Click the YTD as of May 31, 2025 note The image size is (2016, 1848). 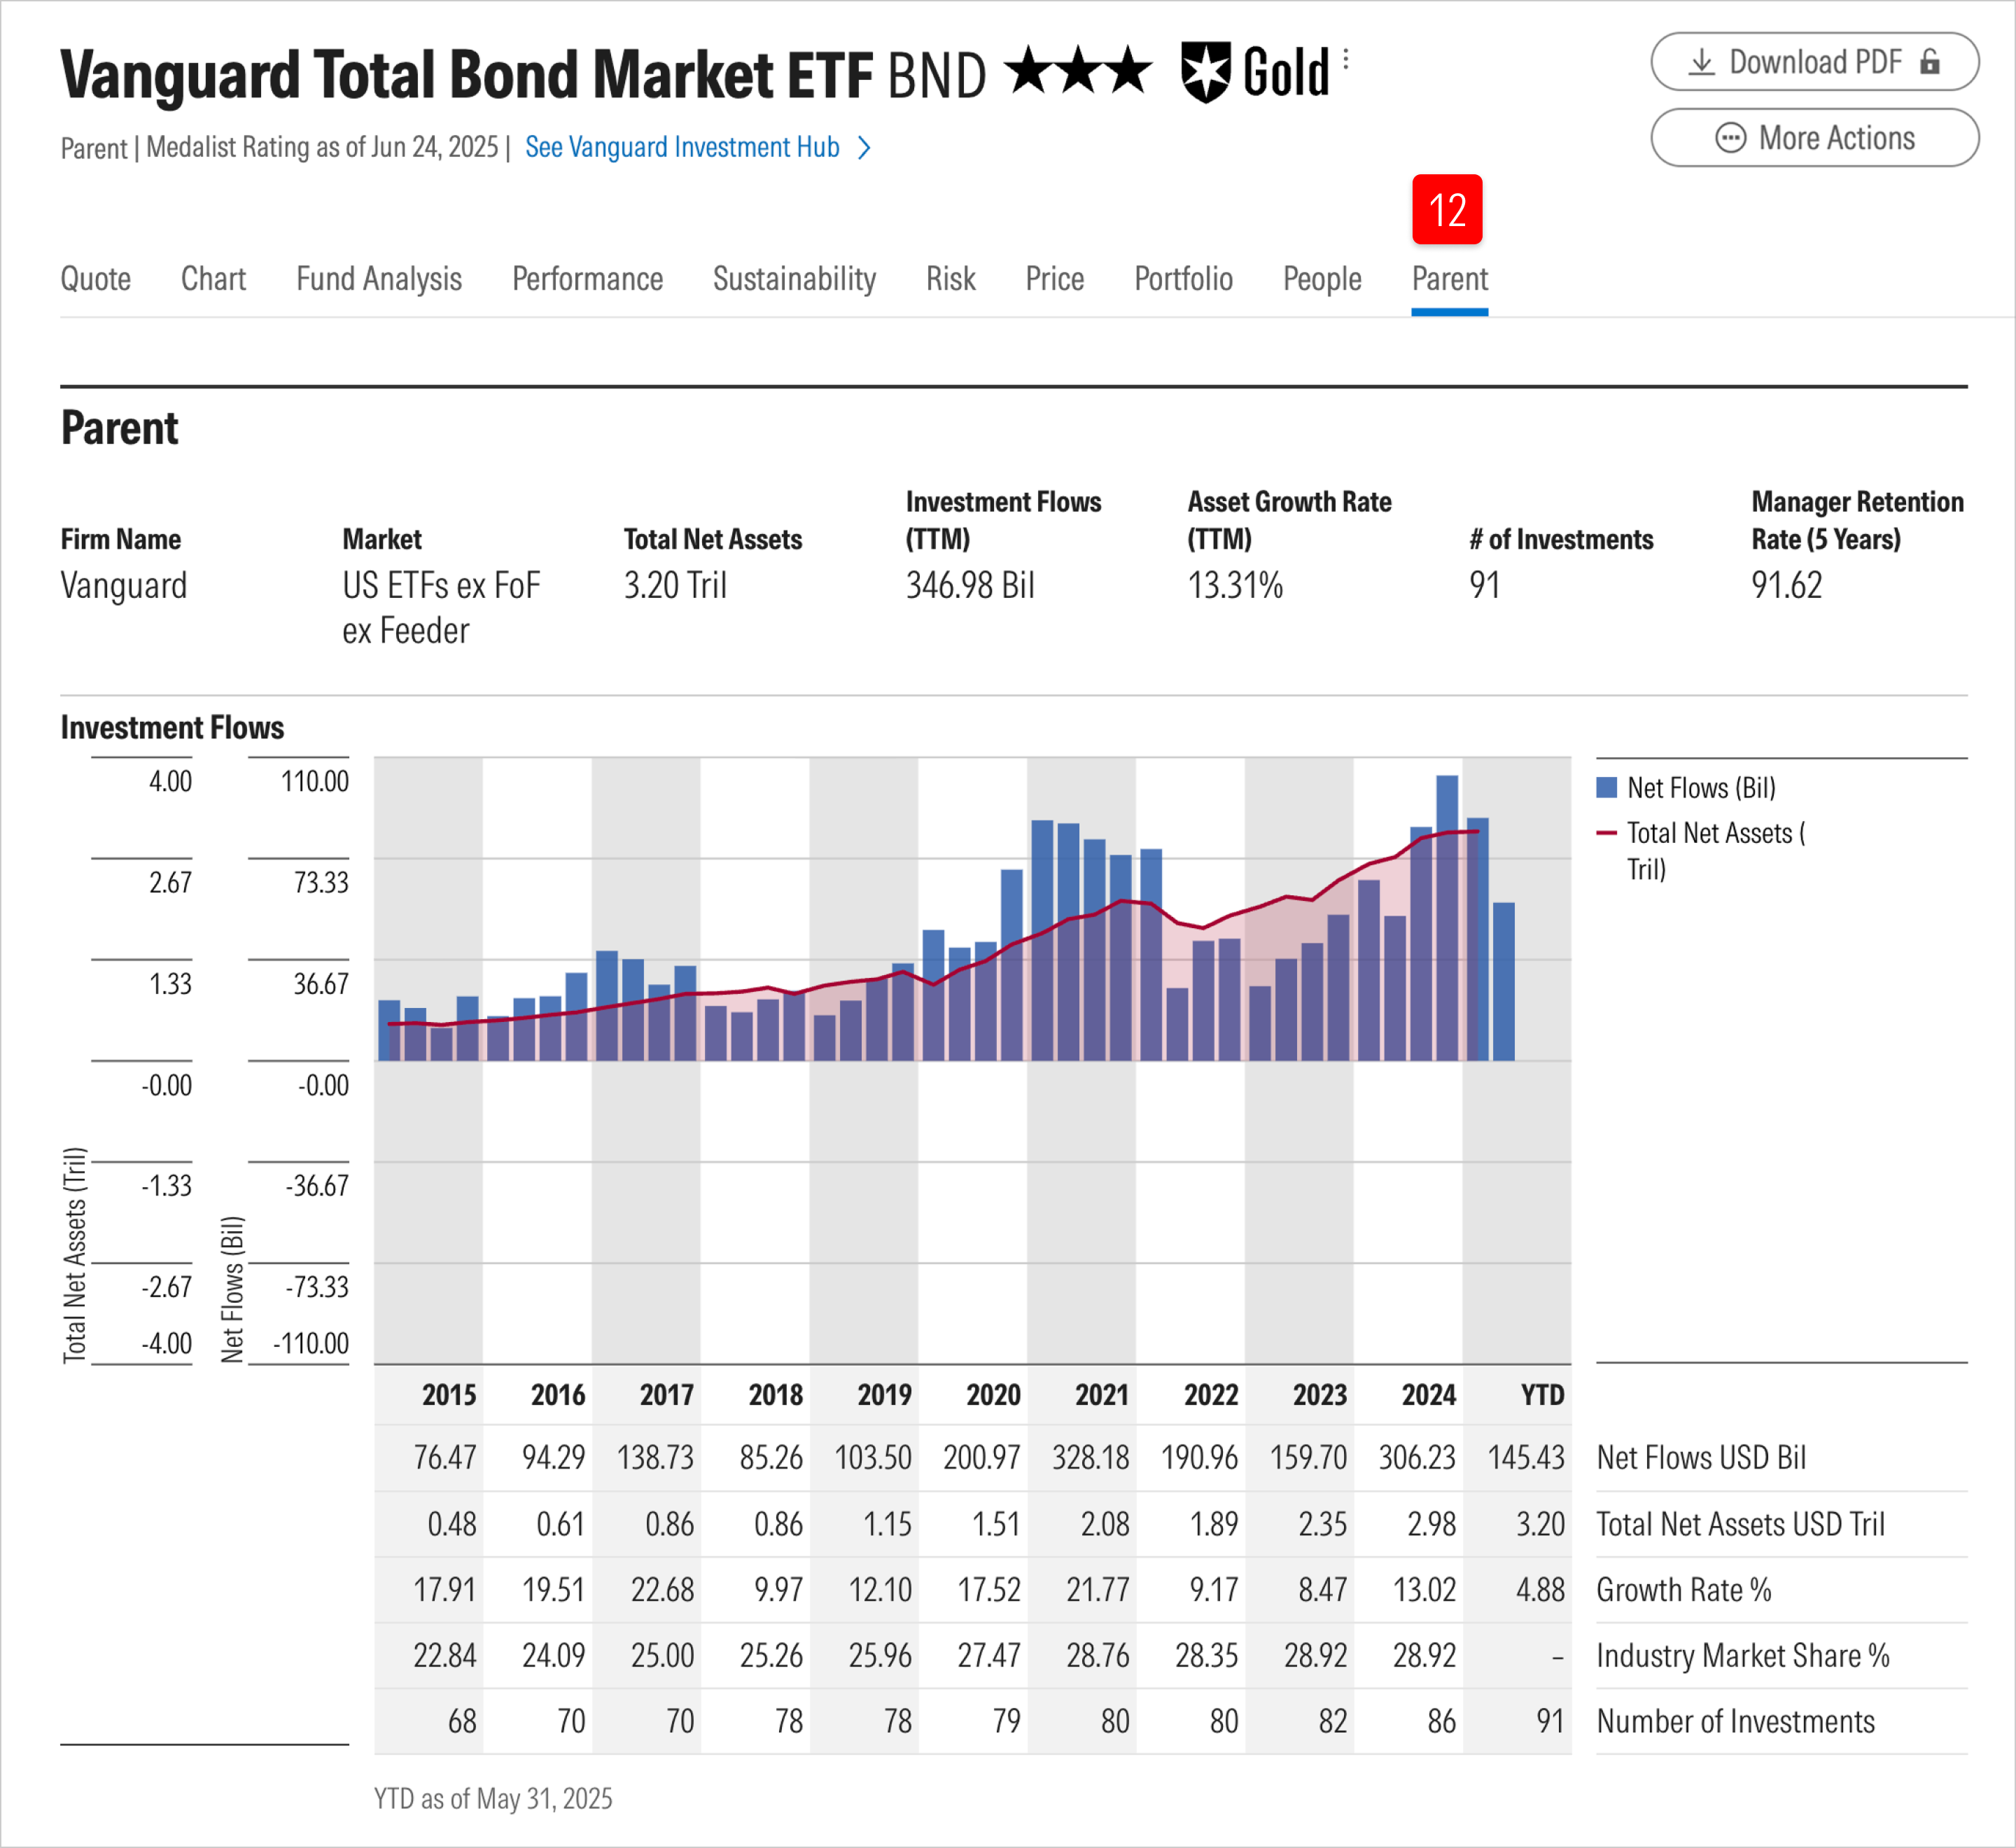tap(493, 1799)
